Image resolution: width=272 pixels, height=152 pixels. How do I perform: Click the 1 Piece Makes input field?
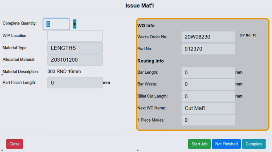208,120
